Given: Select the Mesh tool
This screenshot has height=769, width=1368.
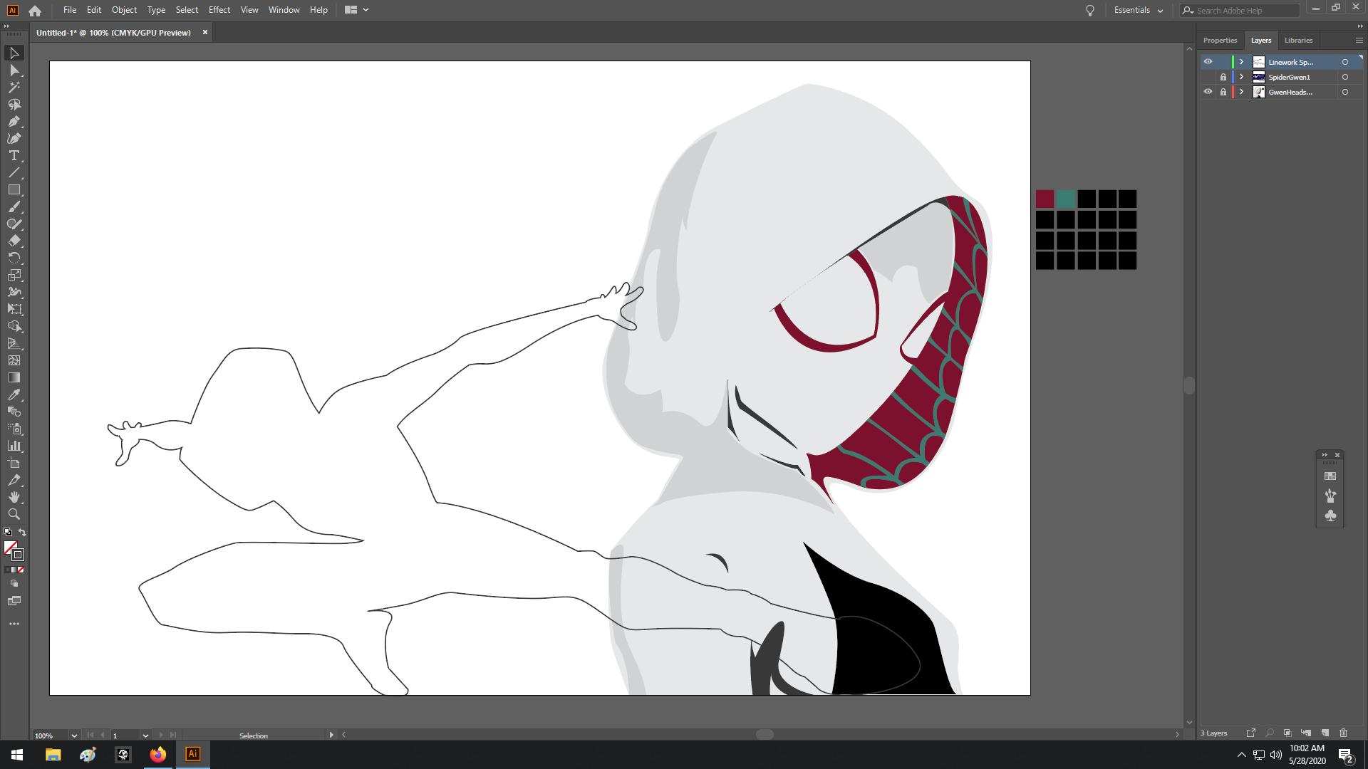Looking at the screenshot, I should coord(14,361).
